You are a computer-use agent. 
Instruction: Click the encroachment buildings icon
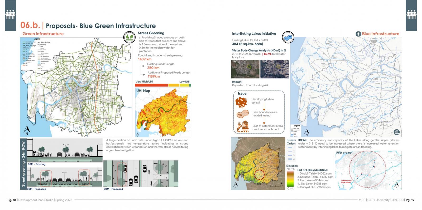(x=243, y=126)
